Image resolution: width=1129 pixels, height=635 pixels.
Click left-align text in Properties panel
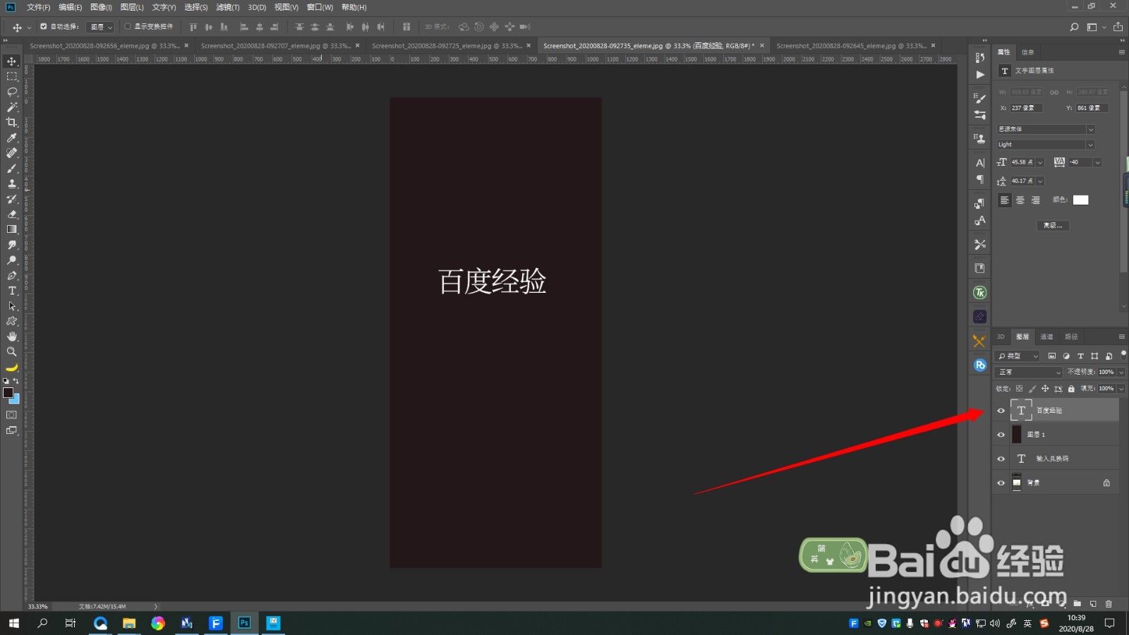1004,200
